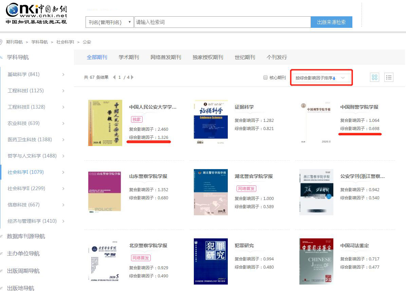Open the 按综合影响因子排序 sort dropdown
The width and height of the screenshot is (406, 291).
tap(321, 78)
